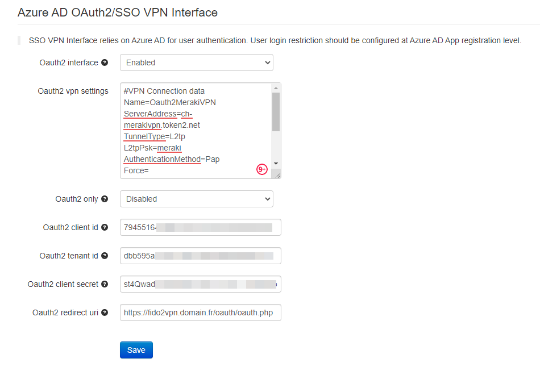Click help icon beside Oauth2 only
This screenshot has width=540, height=371.
tap(105, 199)
